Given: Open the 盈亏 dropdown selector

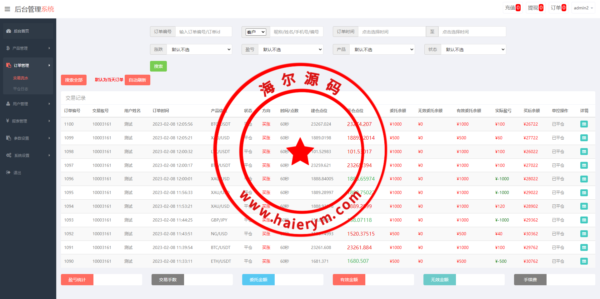Looking at the screenshot, I should [x=291, y=49].
